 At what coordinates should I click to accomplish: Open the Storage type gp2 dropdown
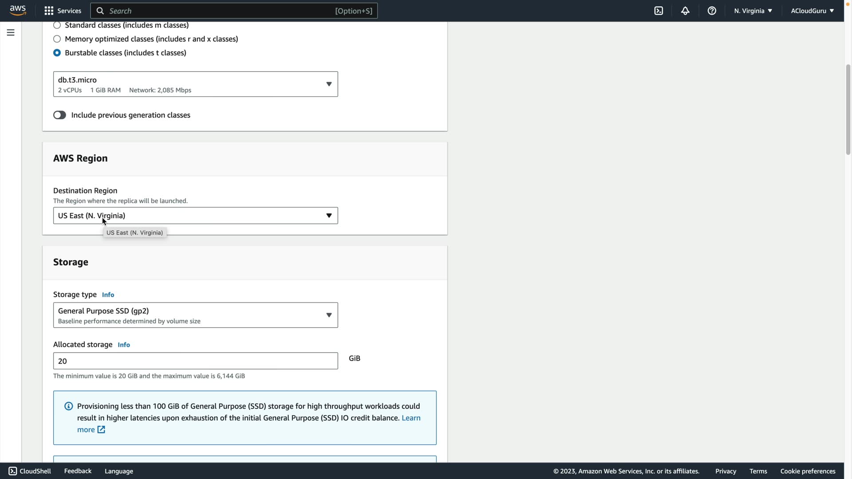195,315
